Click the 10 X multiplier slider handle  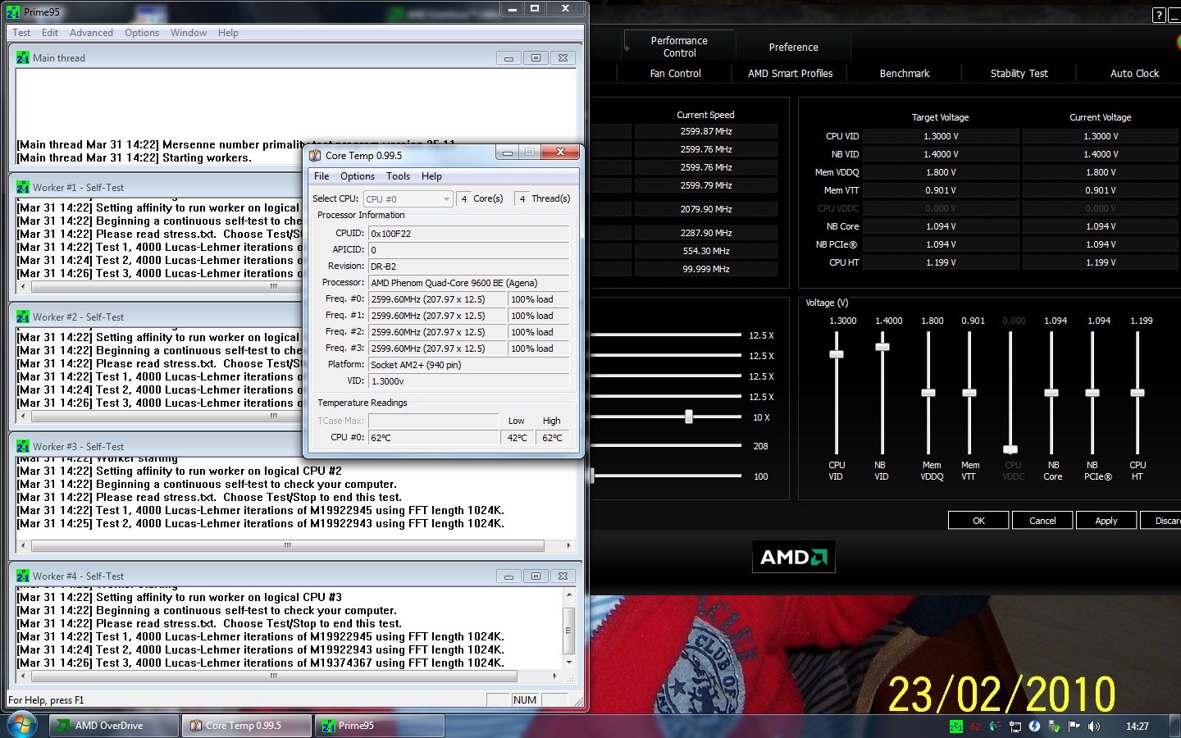[x=689, y=417]
